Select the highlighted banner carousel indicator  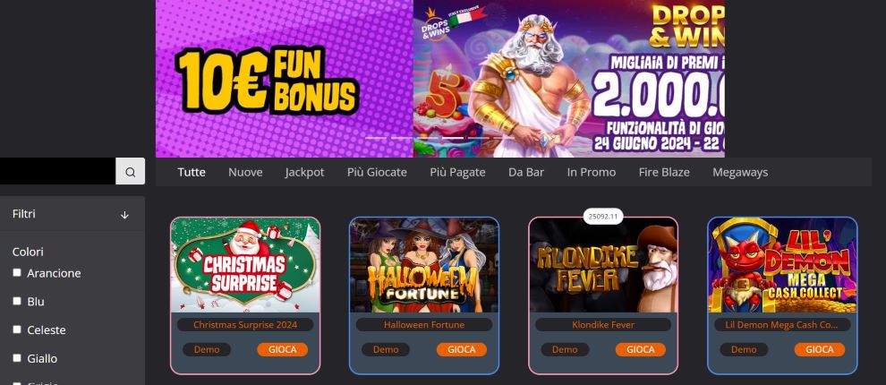(x=453, y=138)
